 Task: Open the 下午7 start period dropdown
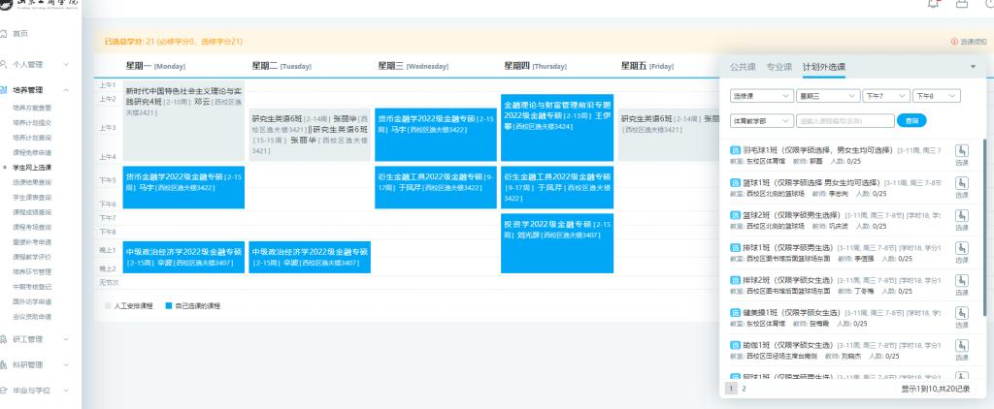[x=886, y=96]
